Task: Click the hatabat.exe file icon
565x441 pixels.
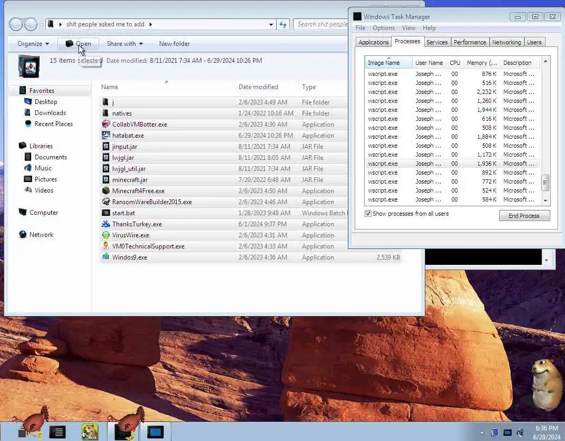Action: pos(105,135)
